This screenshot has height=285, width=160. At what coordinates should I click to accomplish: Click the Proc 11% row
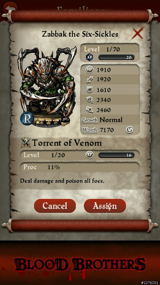pos(80,167)
